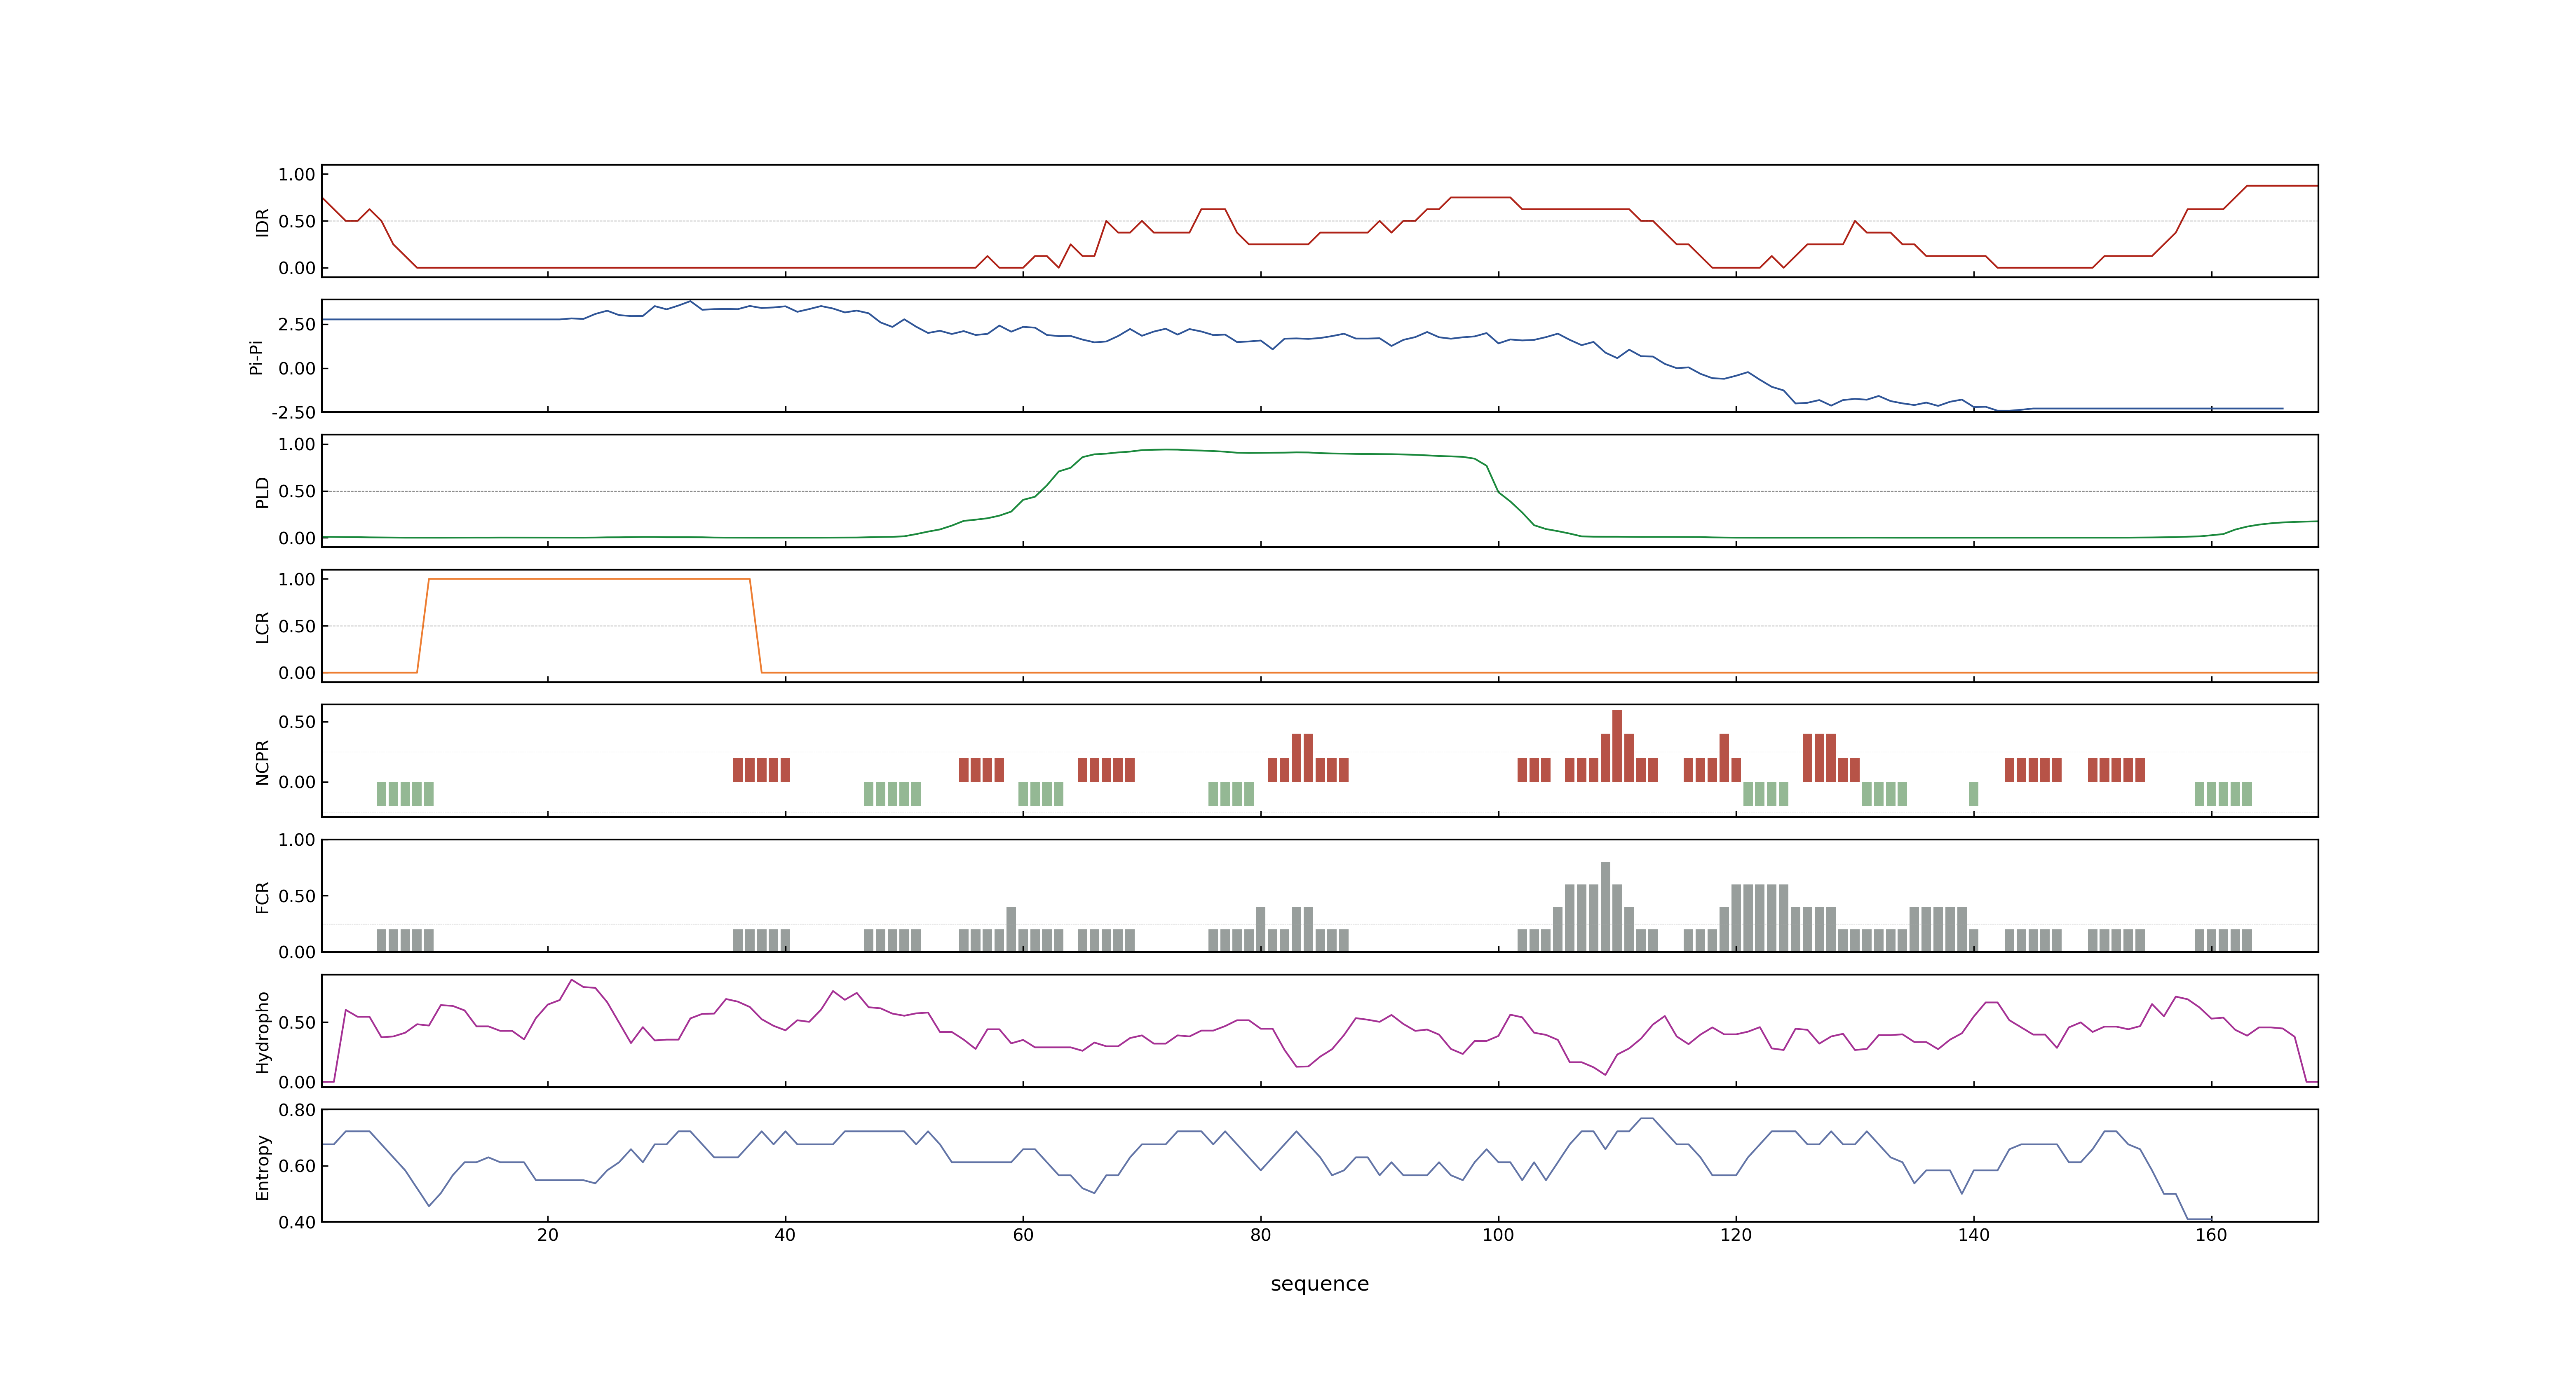Click the x-axis tick label "40"
This screenshot has width=2576, height=1373.
[x=785, y=1235]
